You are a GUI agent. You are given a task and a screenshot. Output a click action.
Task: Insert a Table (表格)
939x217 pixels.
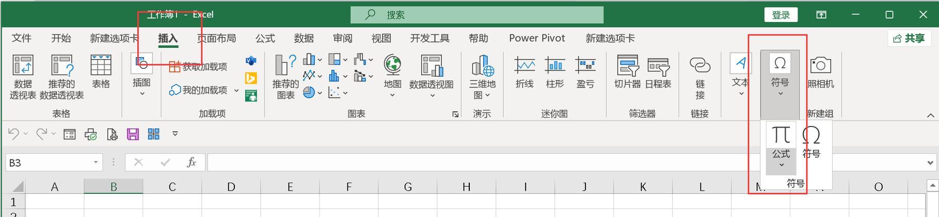coord(101,72)
